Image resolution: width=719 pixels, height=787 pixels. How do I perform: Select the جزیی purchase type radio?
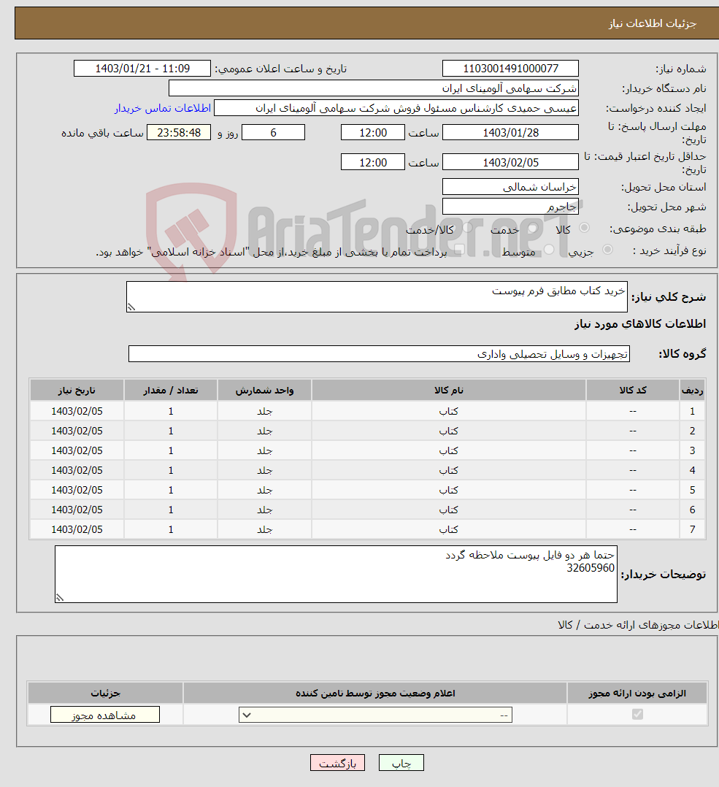(607, 250)
